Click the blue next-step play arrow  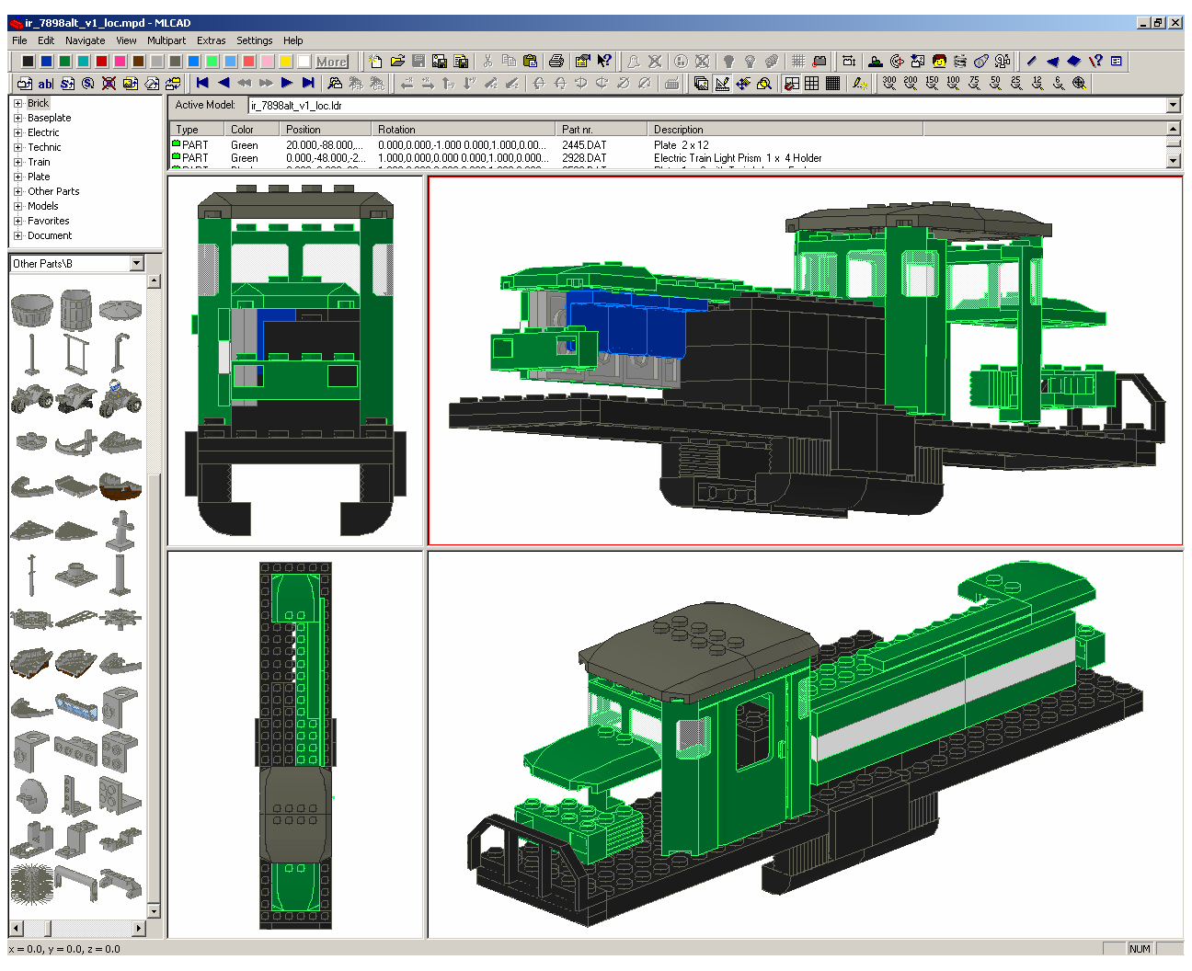tap(287, 83)
